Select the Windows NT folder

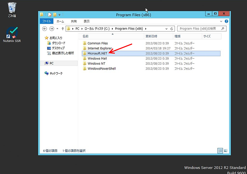tap(96, 63)
